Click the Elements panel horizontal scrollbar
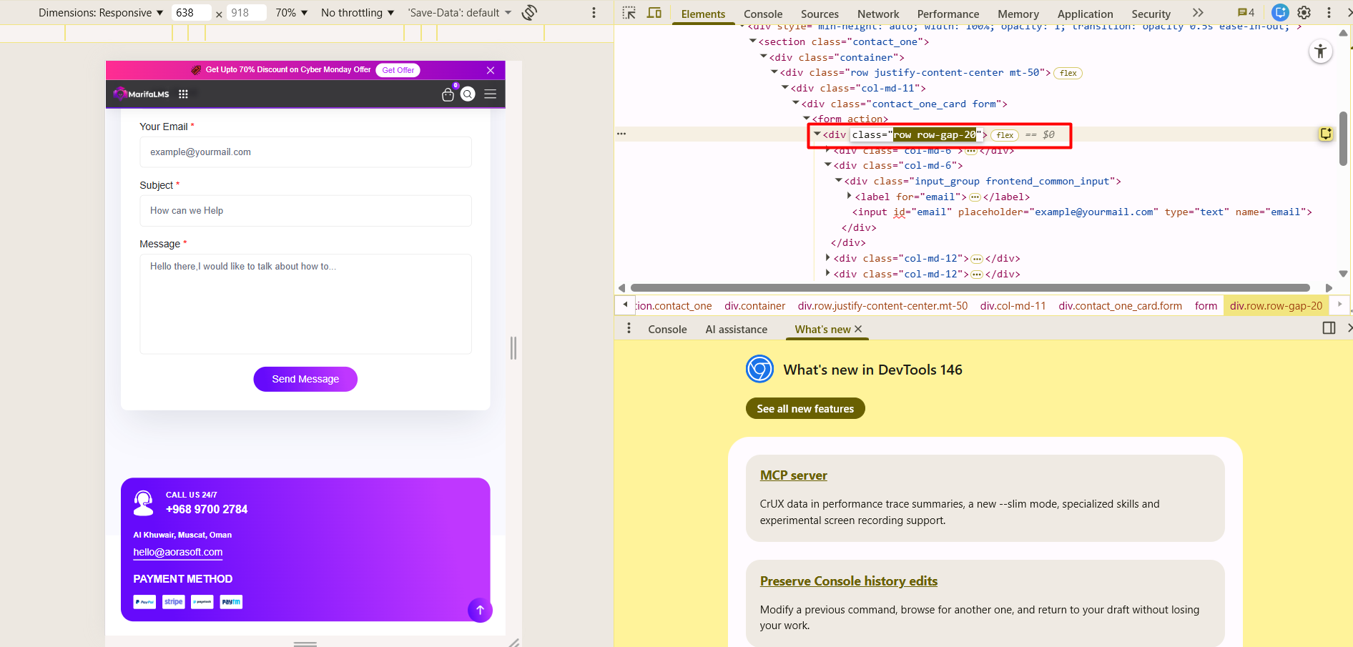 point(969,287)
